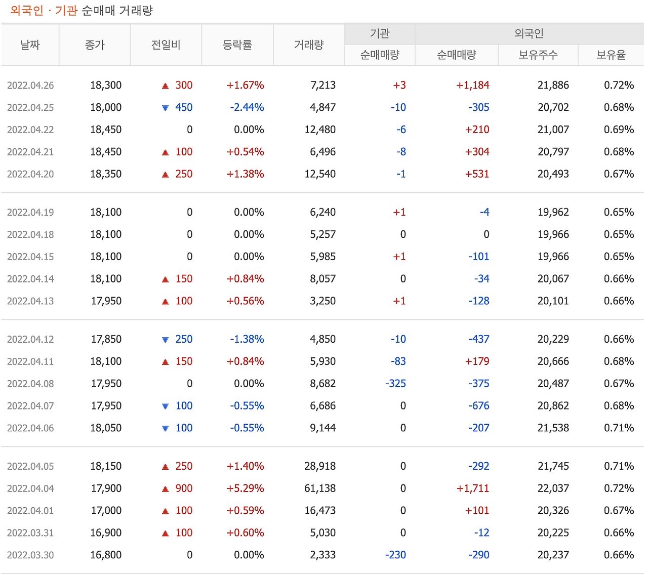Click the 날짜 column header
This screenshot has height=575, width=648.
(x=30, y=45)
